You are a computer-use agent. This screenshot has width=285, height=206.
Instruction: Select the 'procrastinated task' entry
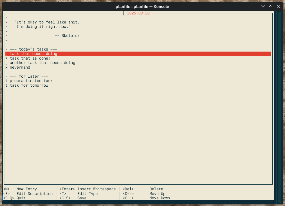pos(31,81)
